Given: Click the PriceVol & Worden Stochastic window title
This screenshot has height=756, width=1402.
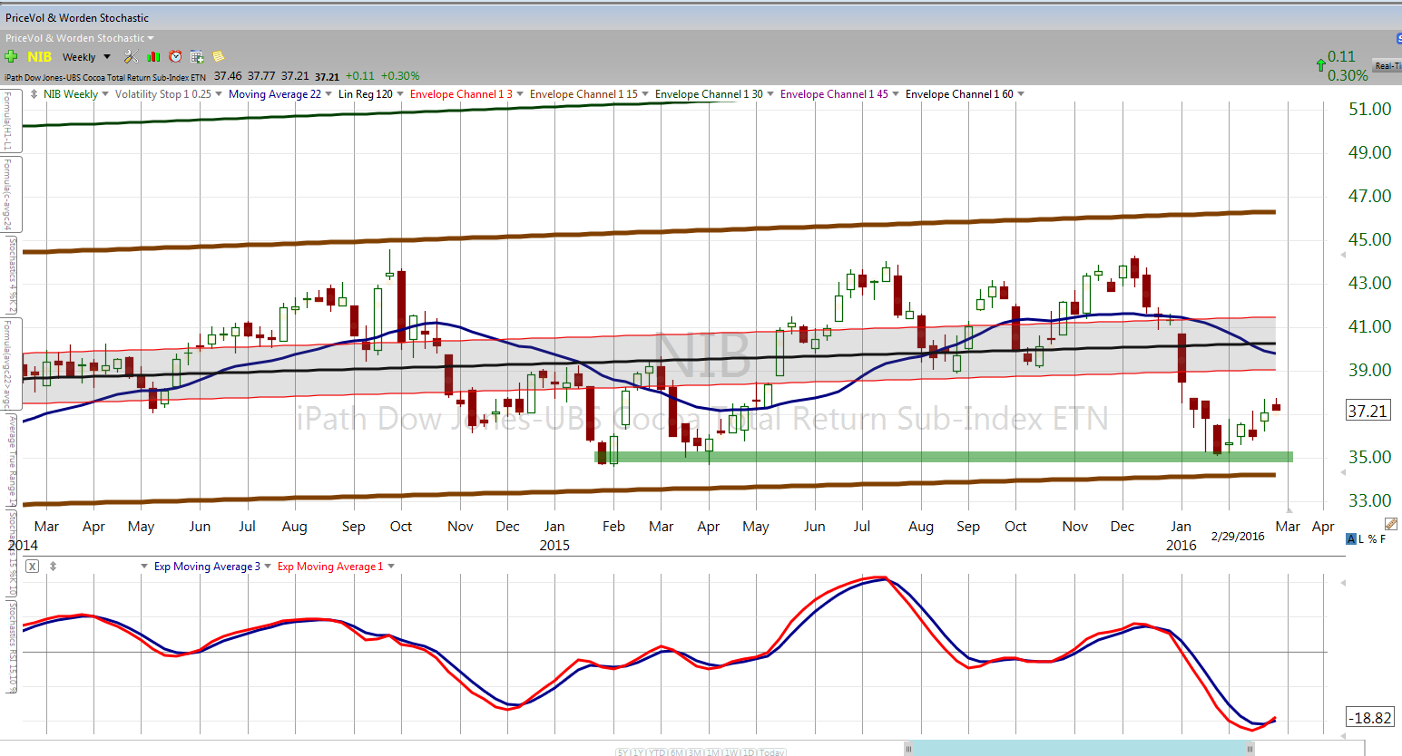Looking at the screenshot, I should click(x=77, y=17).
